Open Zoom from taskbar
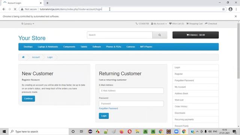240x135 pixels. tap(176, 132)
